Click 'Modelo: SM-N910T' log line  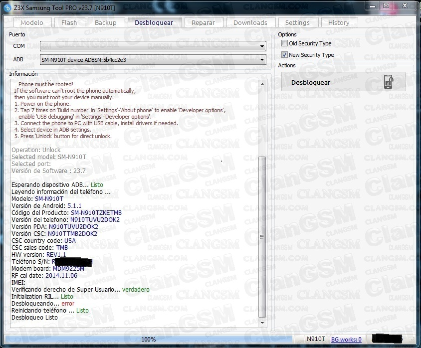[37, 199]
